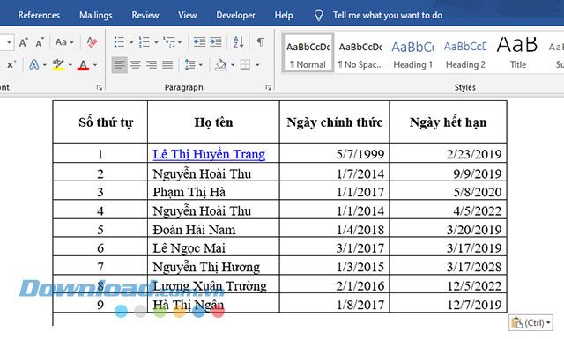Switch to the Review tab

click(x=145, y=15)
